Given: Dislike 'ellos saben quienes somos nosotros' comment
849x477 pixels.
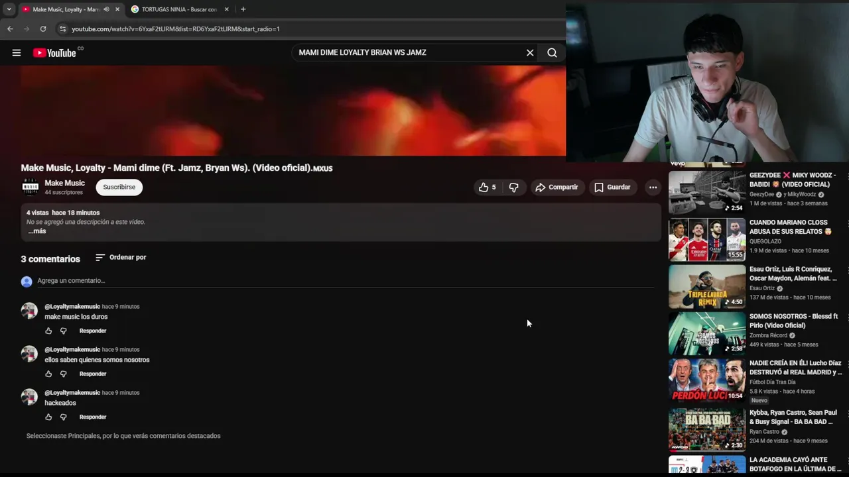Looking at the screenshot, I should click(x=64, y=374).
